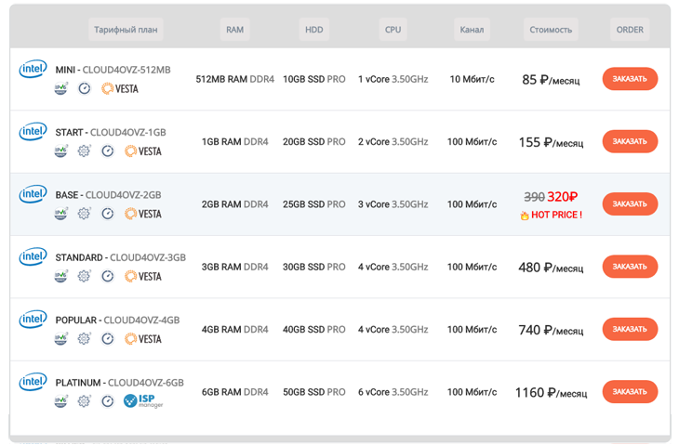Click plan name 'POPULAR - CLOUD4OVZ-4GB'
The width and height of the screenshot is (679, 445).
[117, 320]
